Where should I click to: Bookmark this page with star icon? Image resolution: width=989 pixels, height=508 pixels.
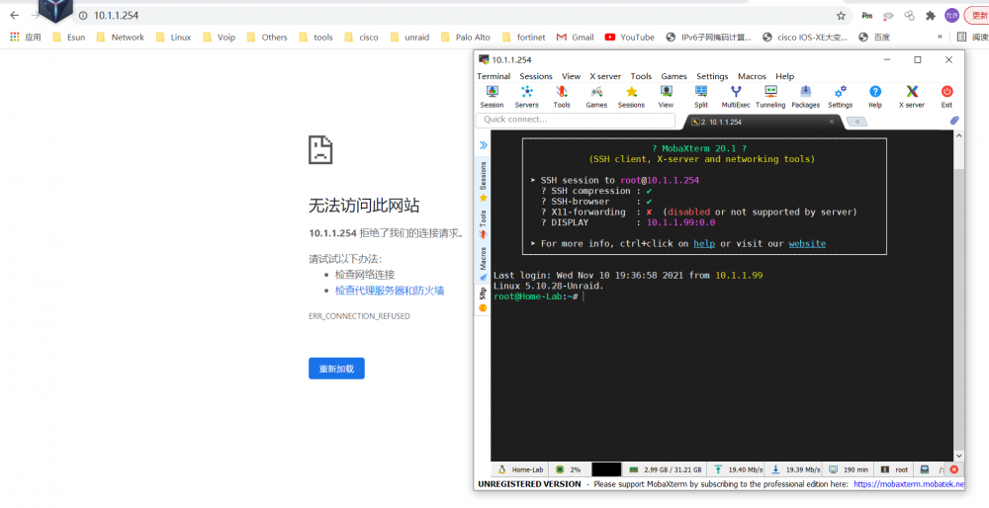coord(841,16)
